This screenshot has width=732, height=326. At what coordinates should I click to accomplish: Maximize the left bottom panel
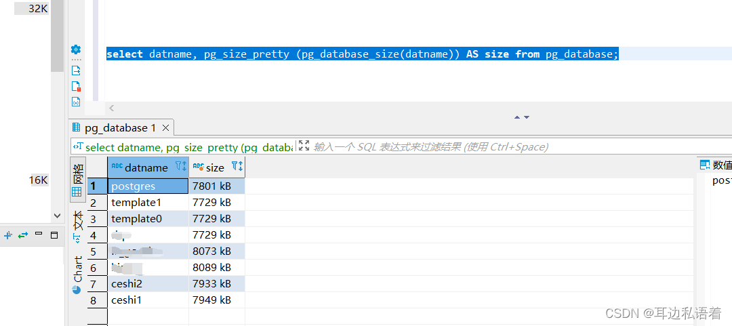coord(54,235)
